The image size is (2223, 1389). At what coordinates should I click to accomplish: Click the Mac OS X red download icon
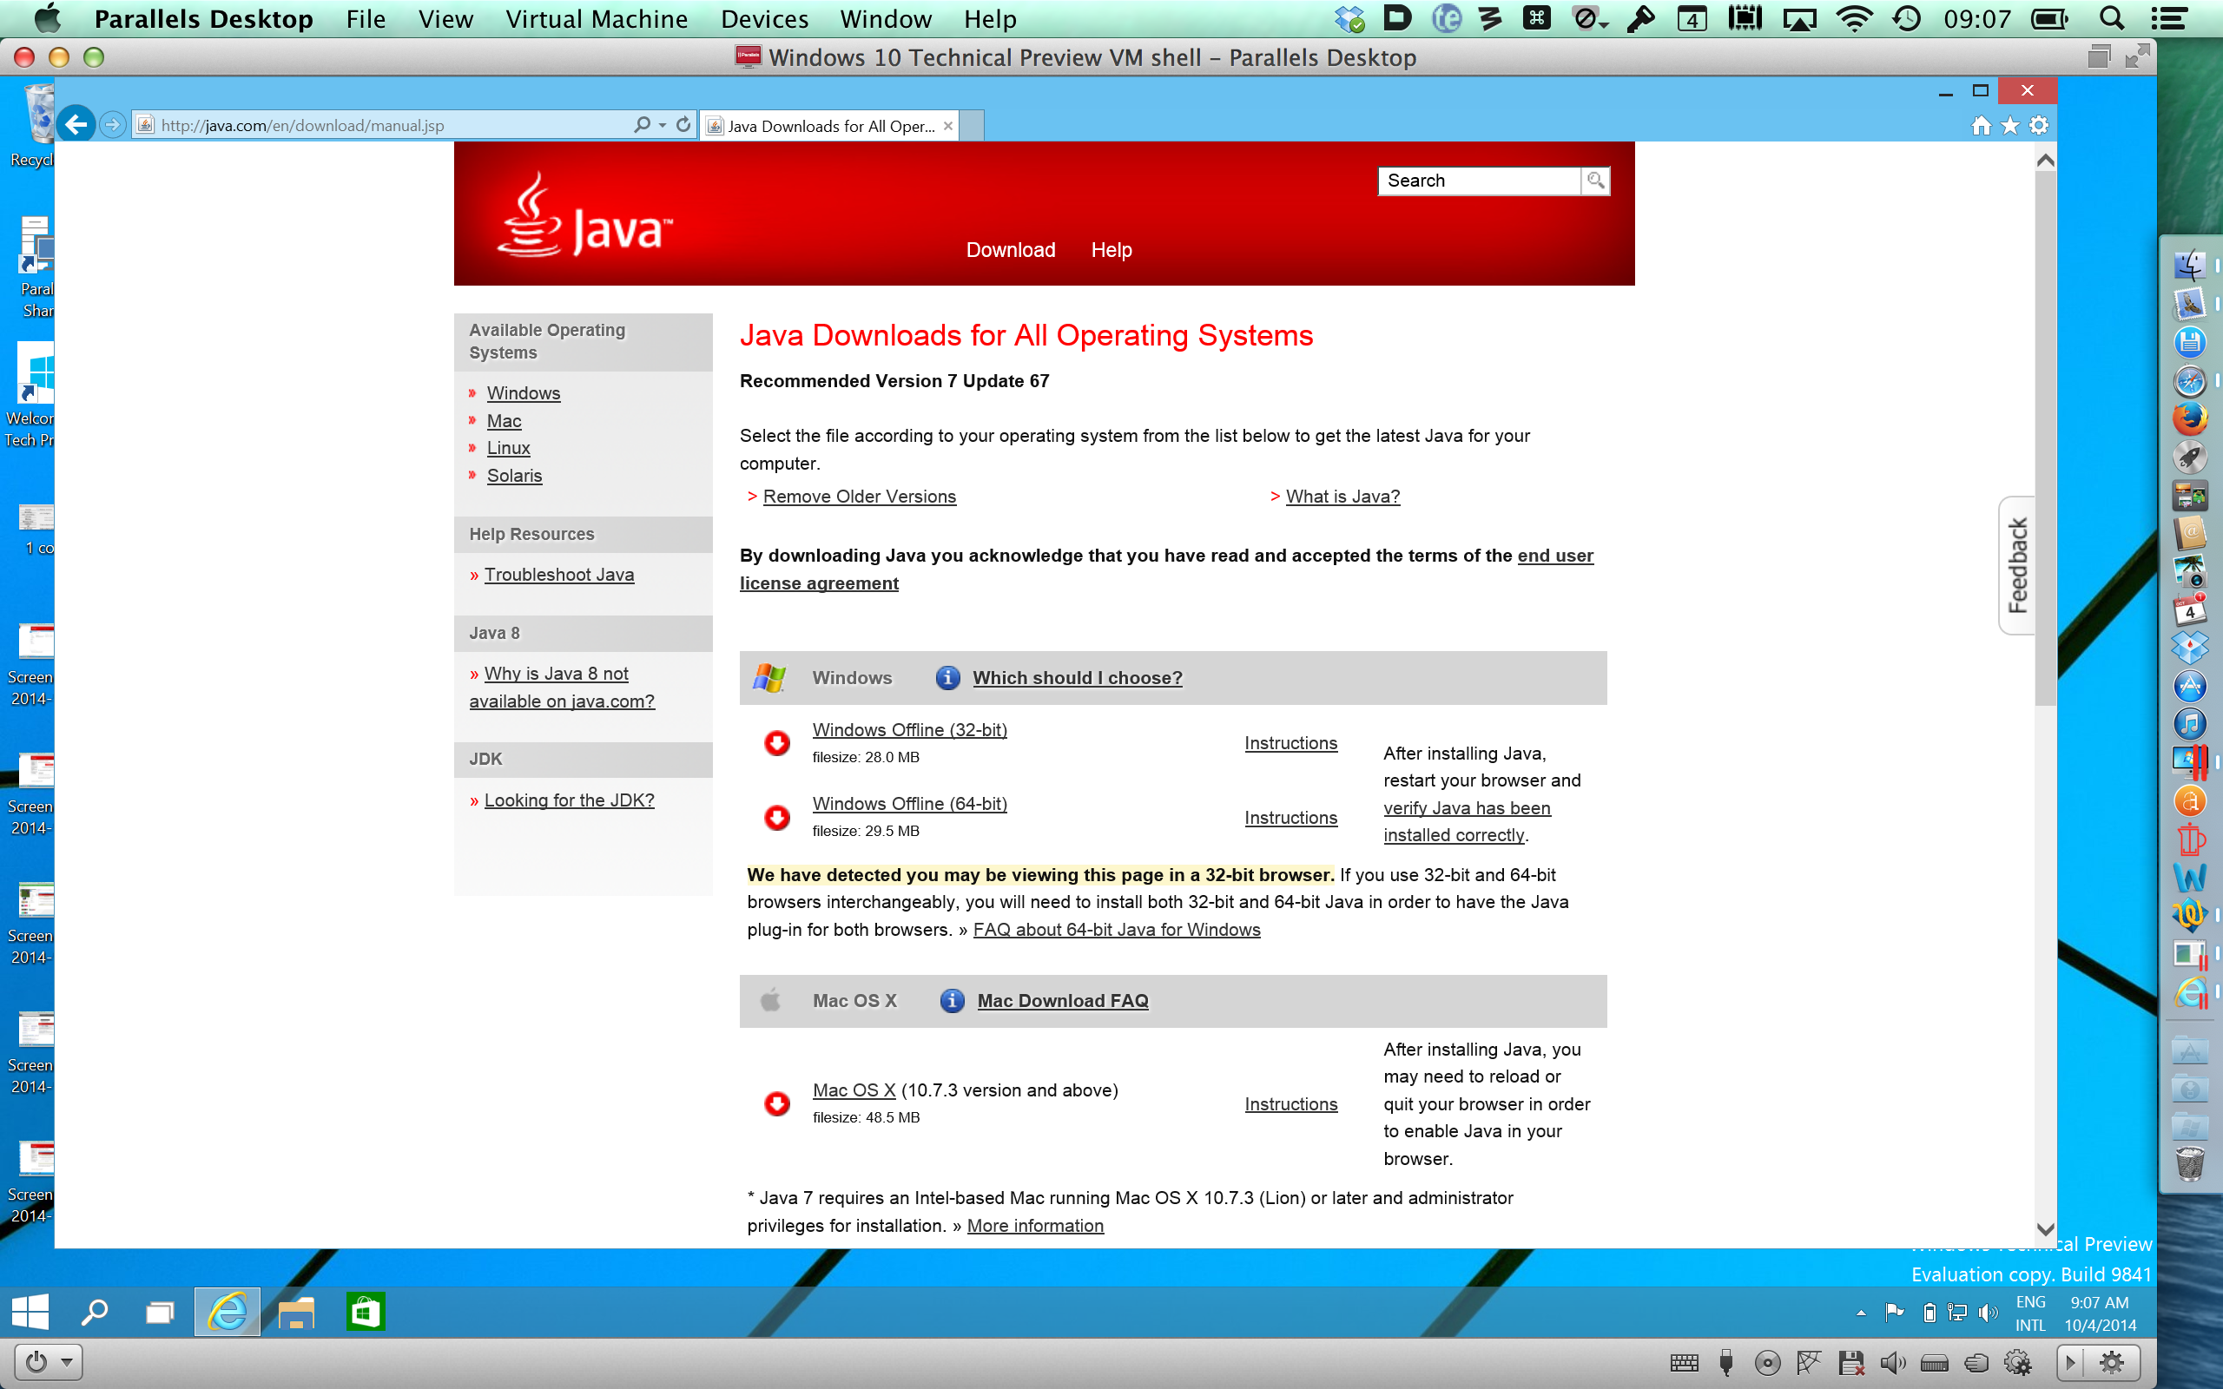pyautogui.click(x=777, y=1103)
